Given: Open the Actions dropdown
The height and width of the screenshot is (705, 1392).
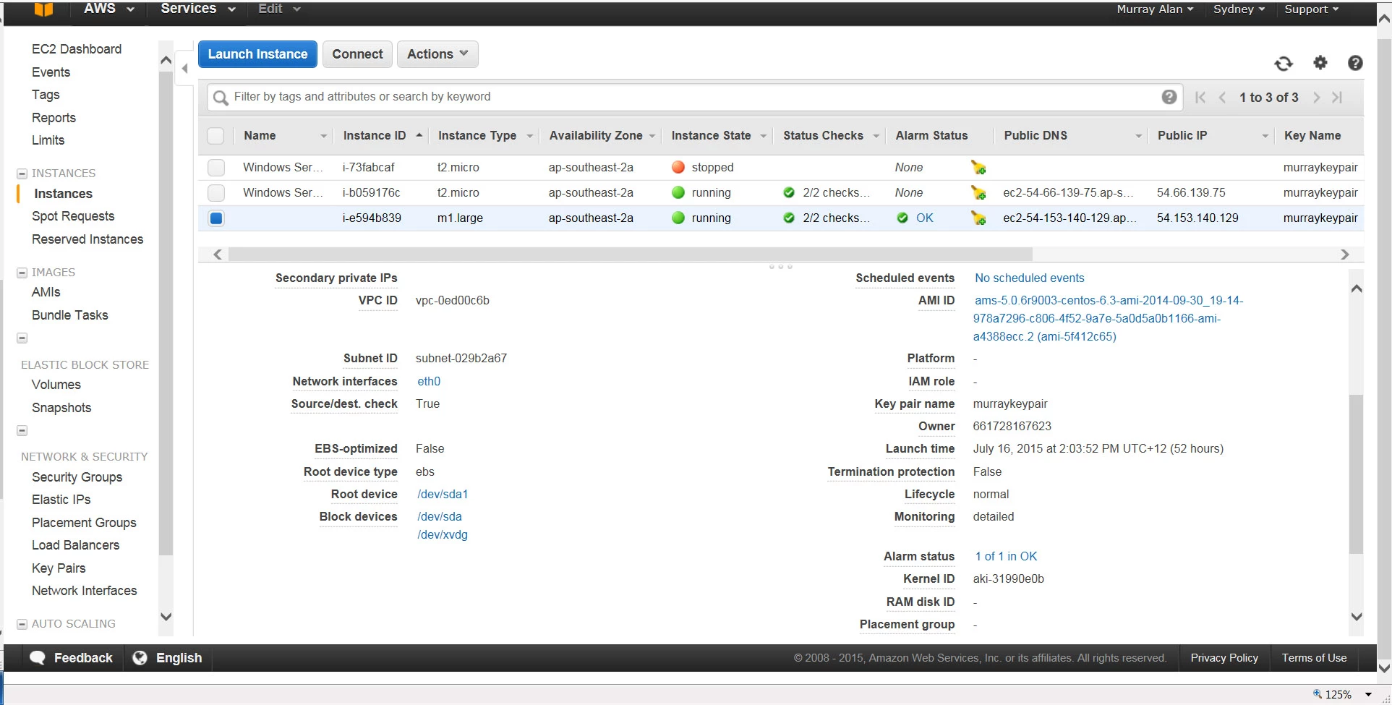Looking at the screenshot, I should tap(437, 54).
